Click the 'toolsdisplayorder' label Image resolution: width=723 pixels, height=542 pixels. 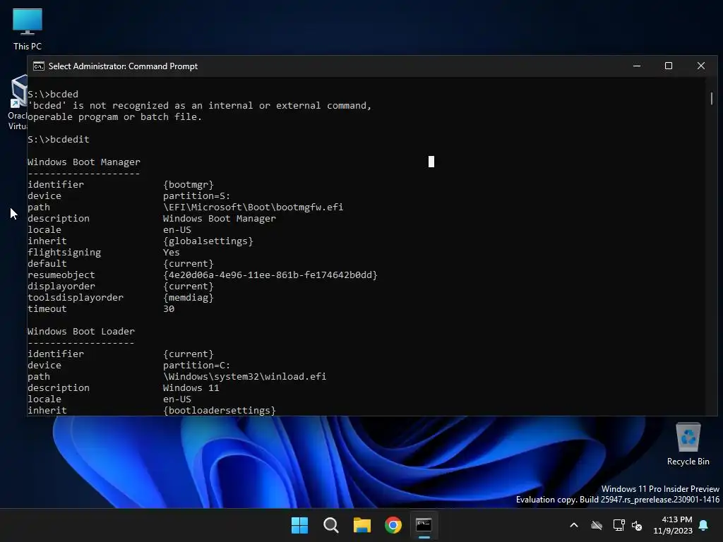(x=76, y=297)
